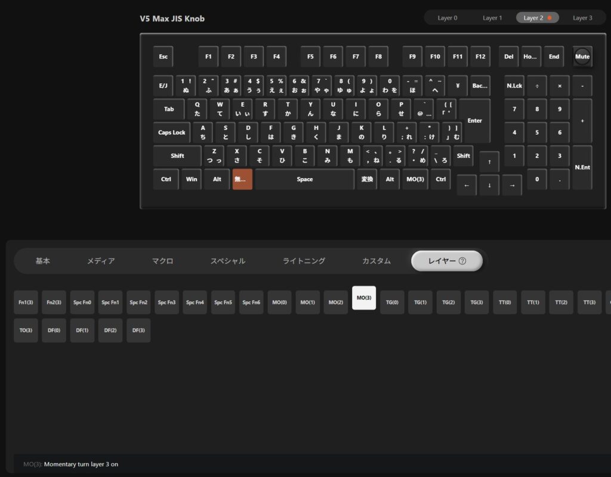Click the Space bar key
Viewport: 611px width, 477px height.
pyautogui.click(x=305, y=179)
